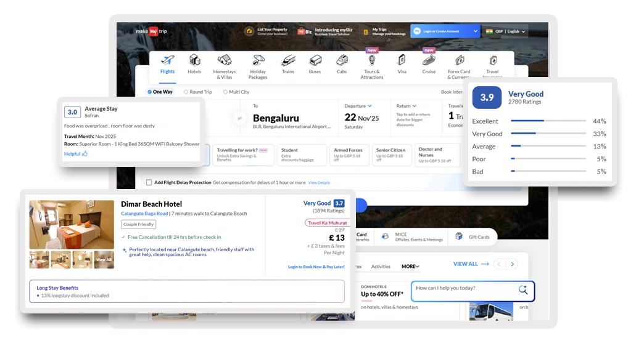Viewport: 636px width, 343px height.
Task: Click the Long Stay Benefits heading
Action: point(57,288)
